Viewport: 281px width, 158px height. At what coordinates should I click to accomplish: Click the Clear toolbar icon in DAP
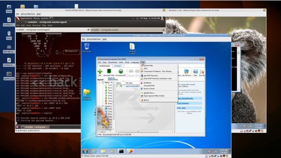[195, 72]
